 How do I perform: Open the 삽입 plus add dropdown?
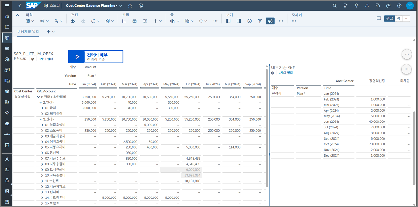pyautogui.click(x=158, y=21)
